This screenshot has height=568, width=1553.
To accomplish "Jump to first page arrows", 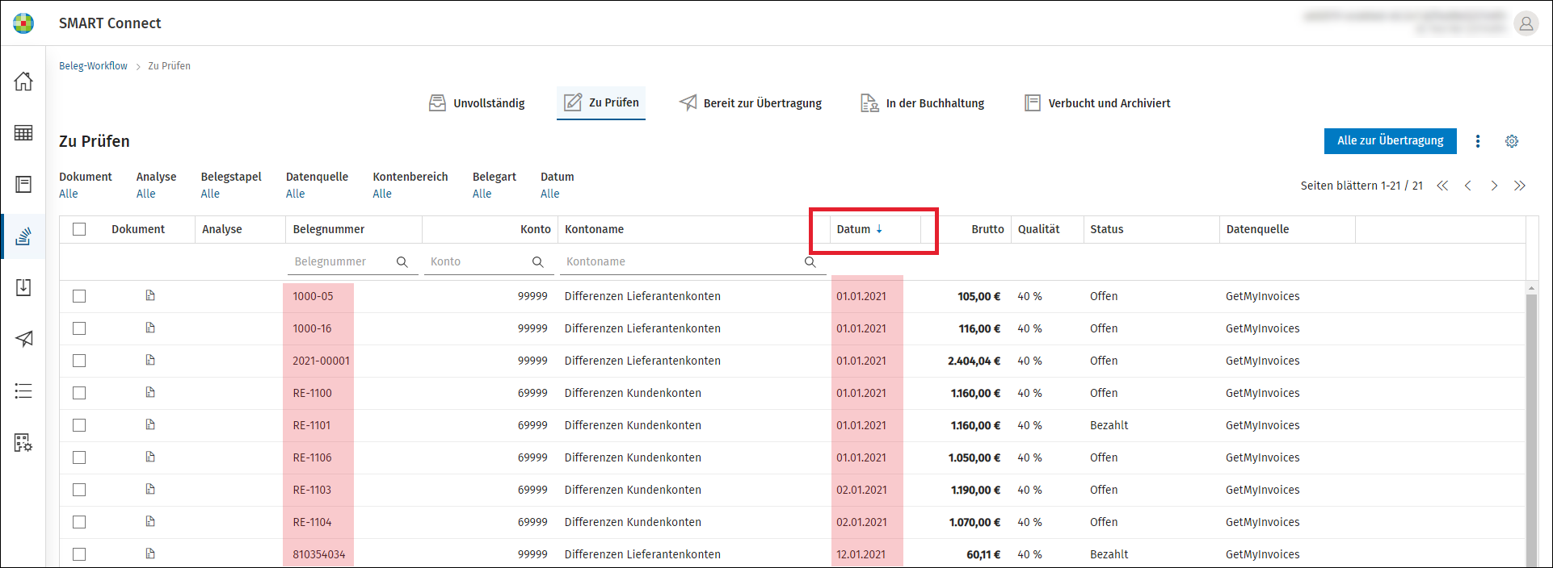I will click(x=1442, y=186).
